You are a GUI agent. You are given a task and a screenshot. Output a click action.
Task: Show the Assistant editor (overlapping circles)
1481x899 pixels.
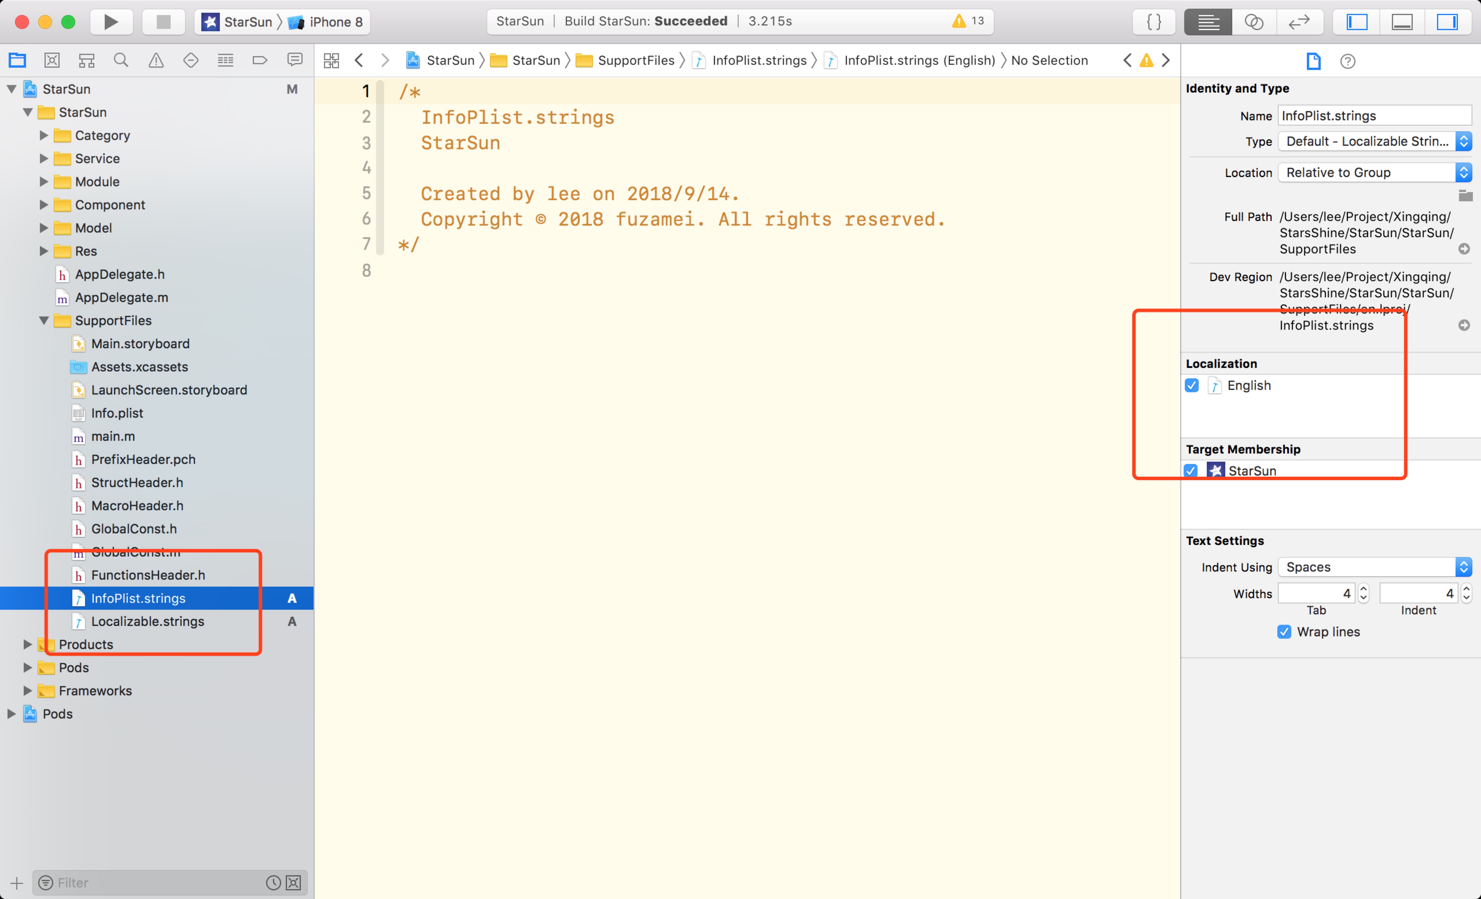tap(1254, 22)
